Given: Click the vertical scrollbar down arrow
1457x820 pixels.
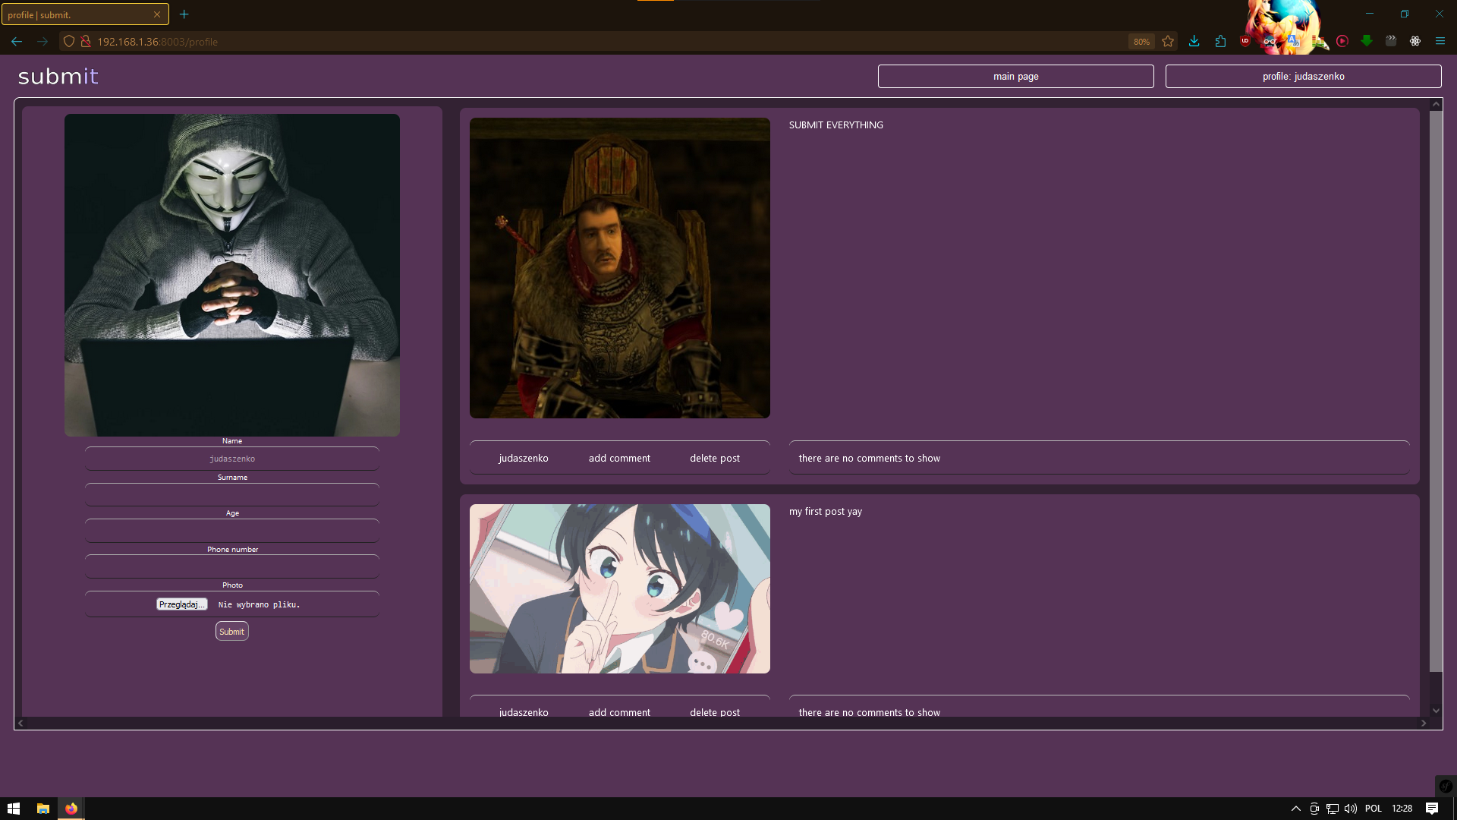Looking at the screenshot, I should [x=1436, y=711].
